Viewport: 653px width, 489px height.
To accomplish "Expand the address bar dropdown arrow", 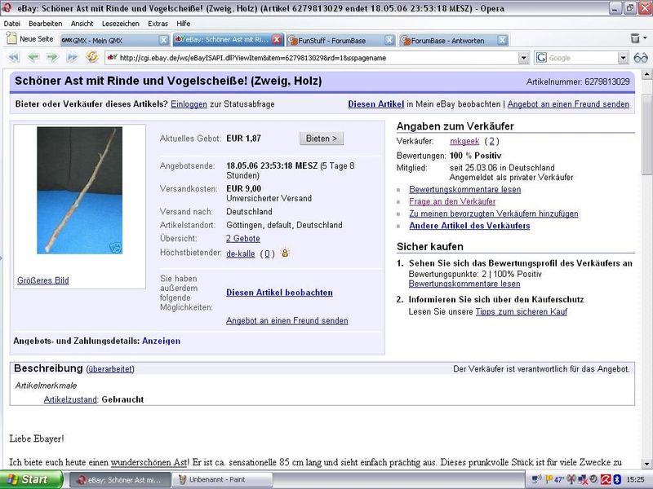I will pos(524,58).
